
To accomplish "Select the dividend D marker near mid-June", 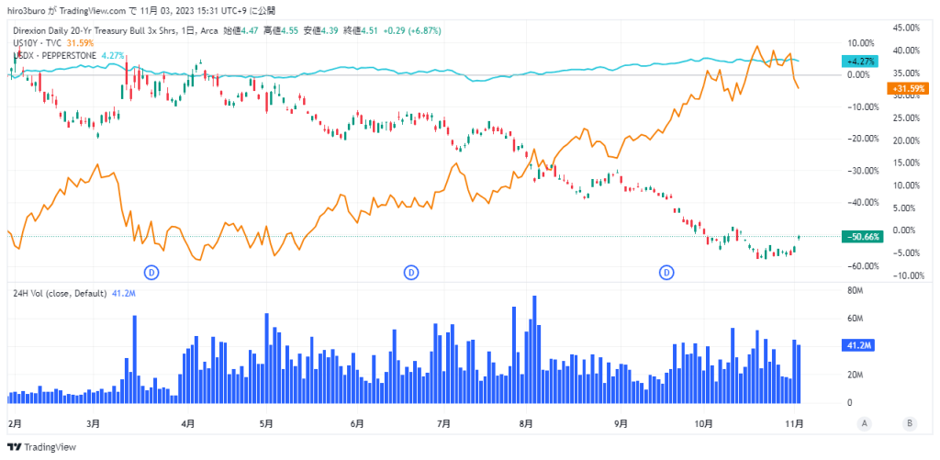I will [x=412, y=272].
